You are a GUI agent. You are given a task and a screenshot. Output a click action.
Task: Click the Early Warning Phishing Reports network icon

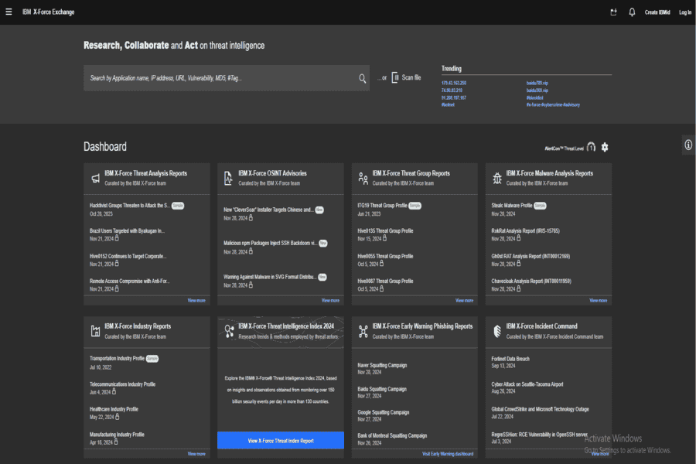pyautogui.click(x=363, y=331)
